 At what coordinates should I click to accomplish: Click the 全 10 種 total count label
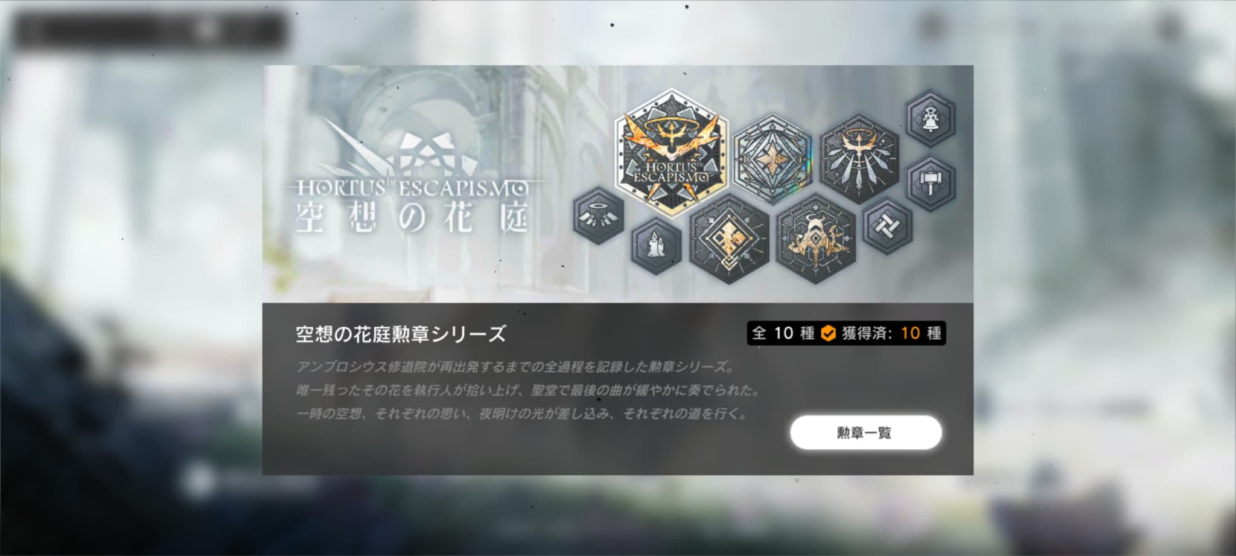(783, 333)
